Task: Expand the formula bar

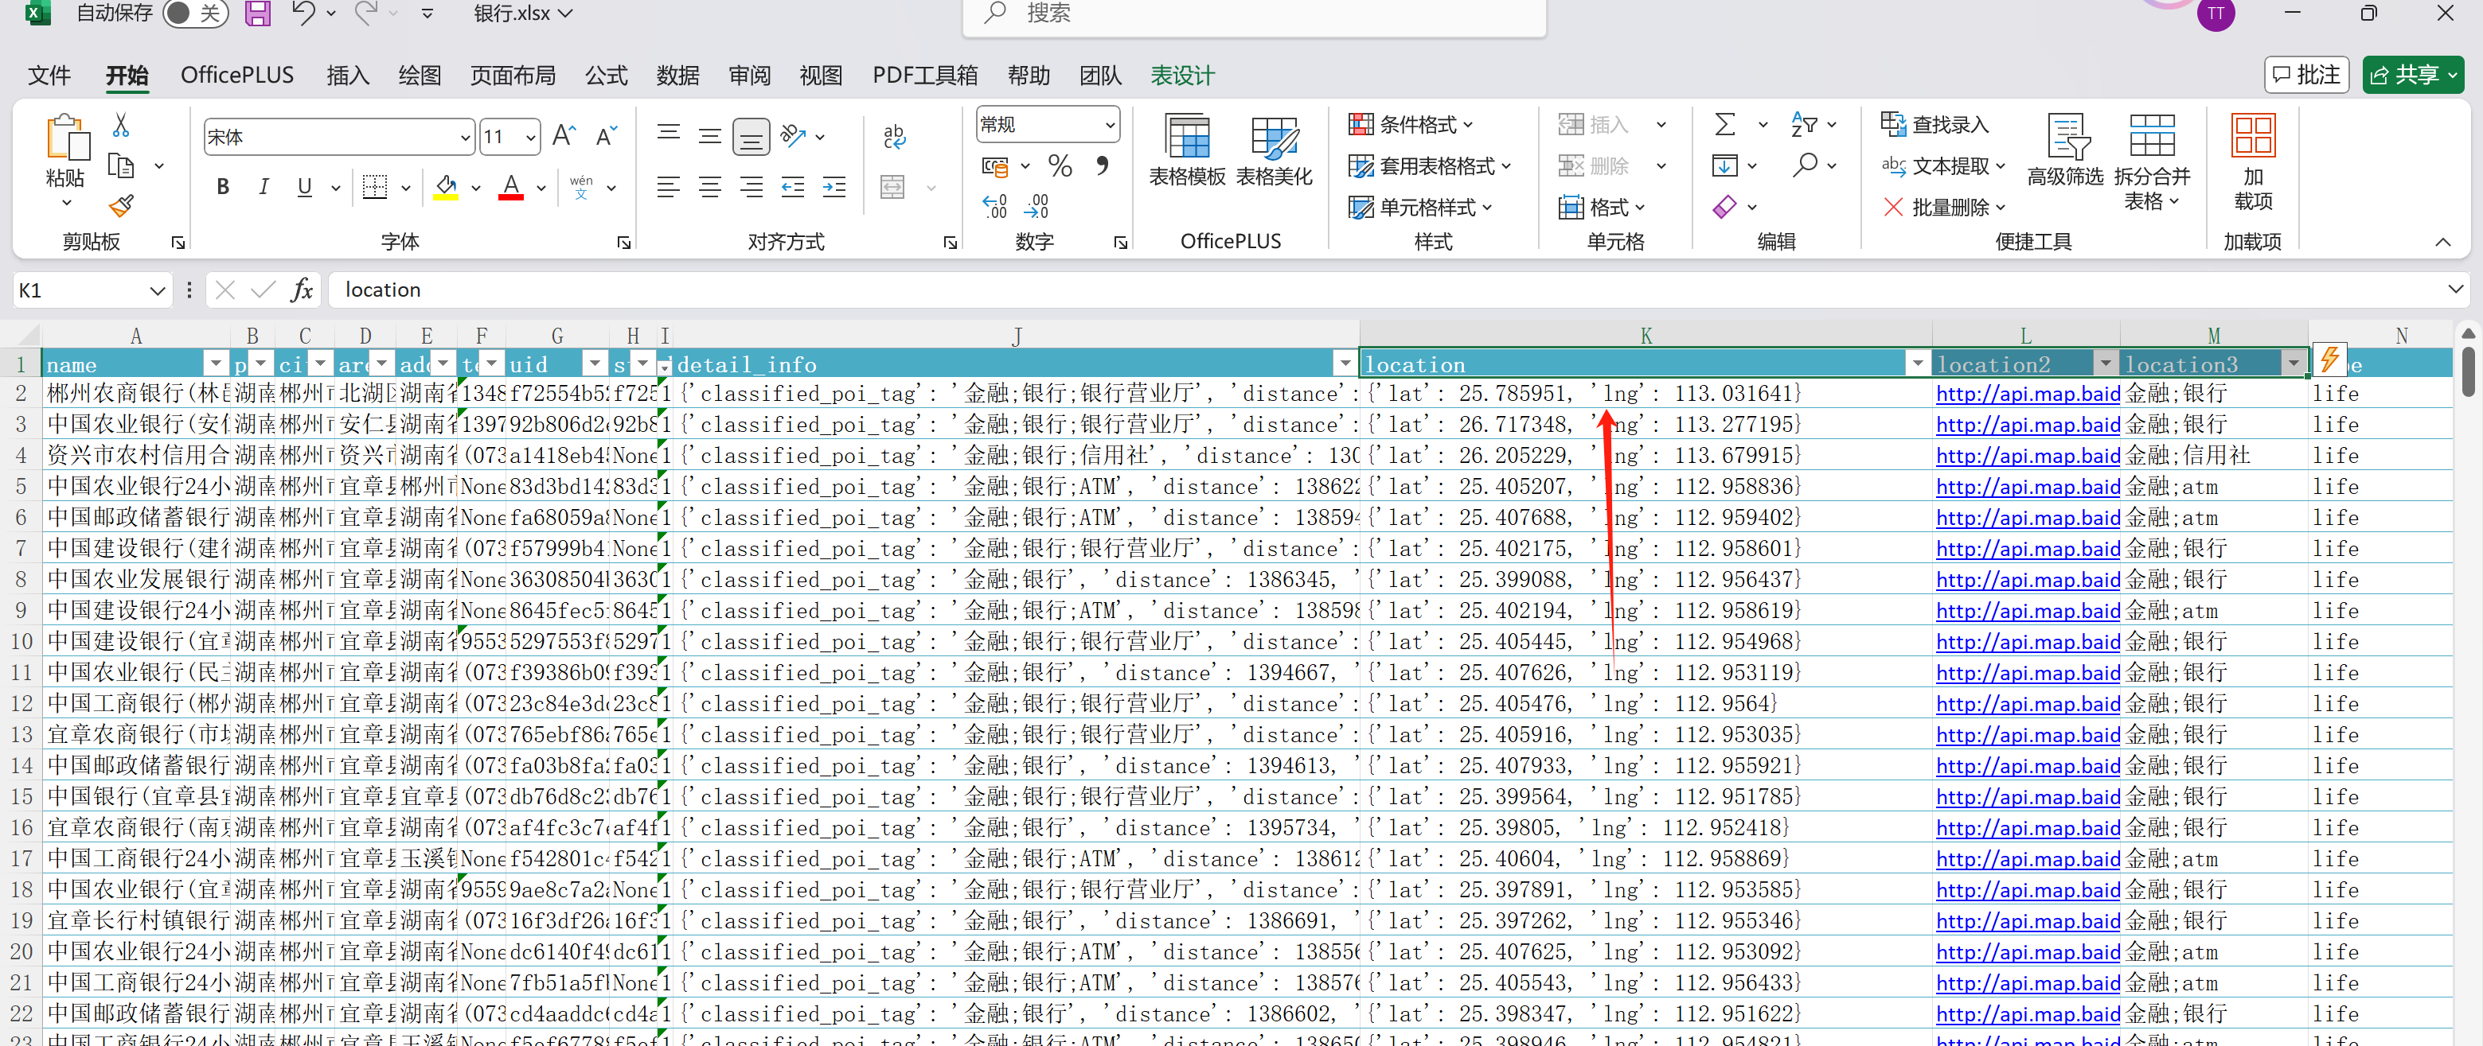Action: (2457, 290)
